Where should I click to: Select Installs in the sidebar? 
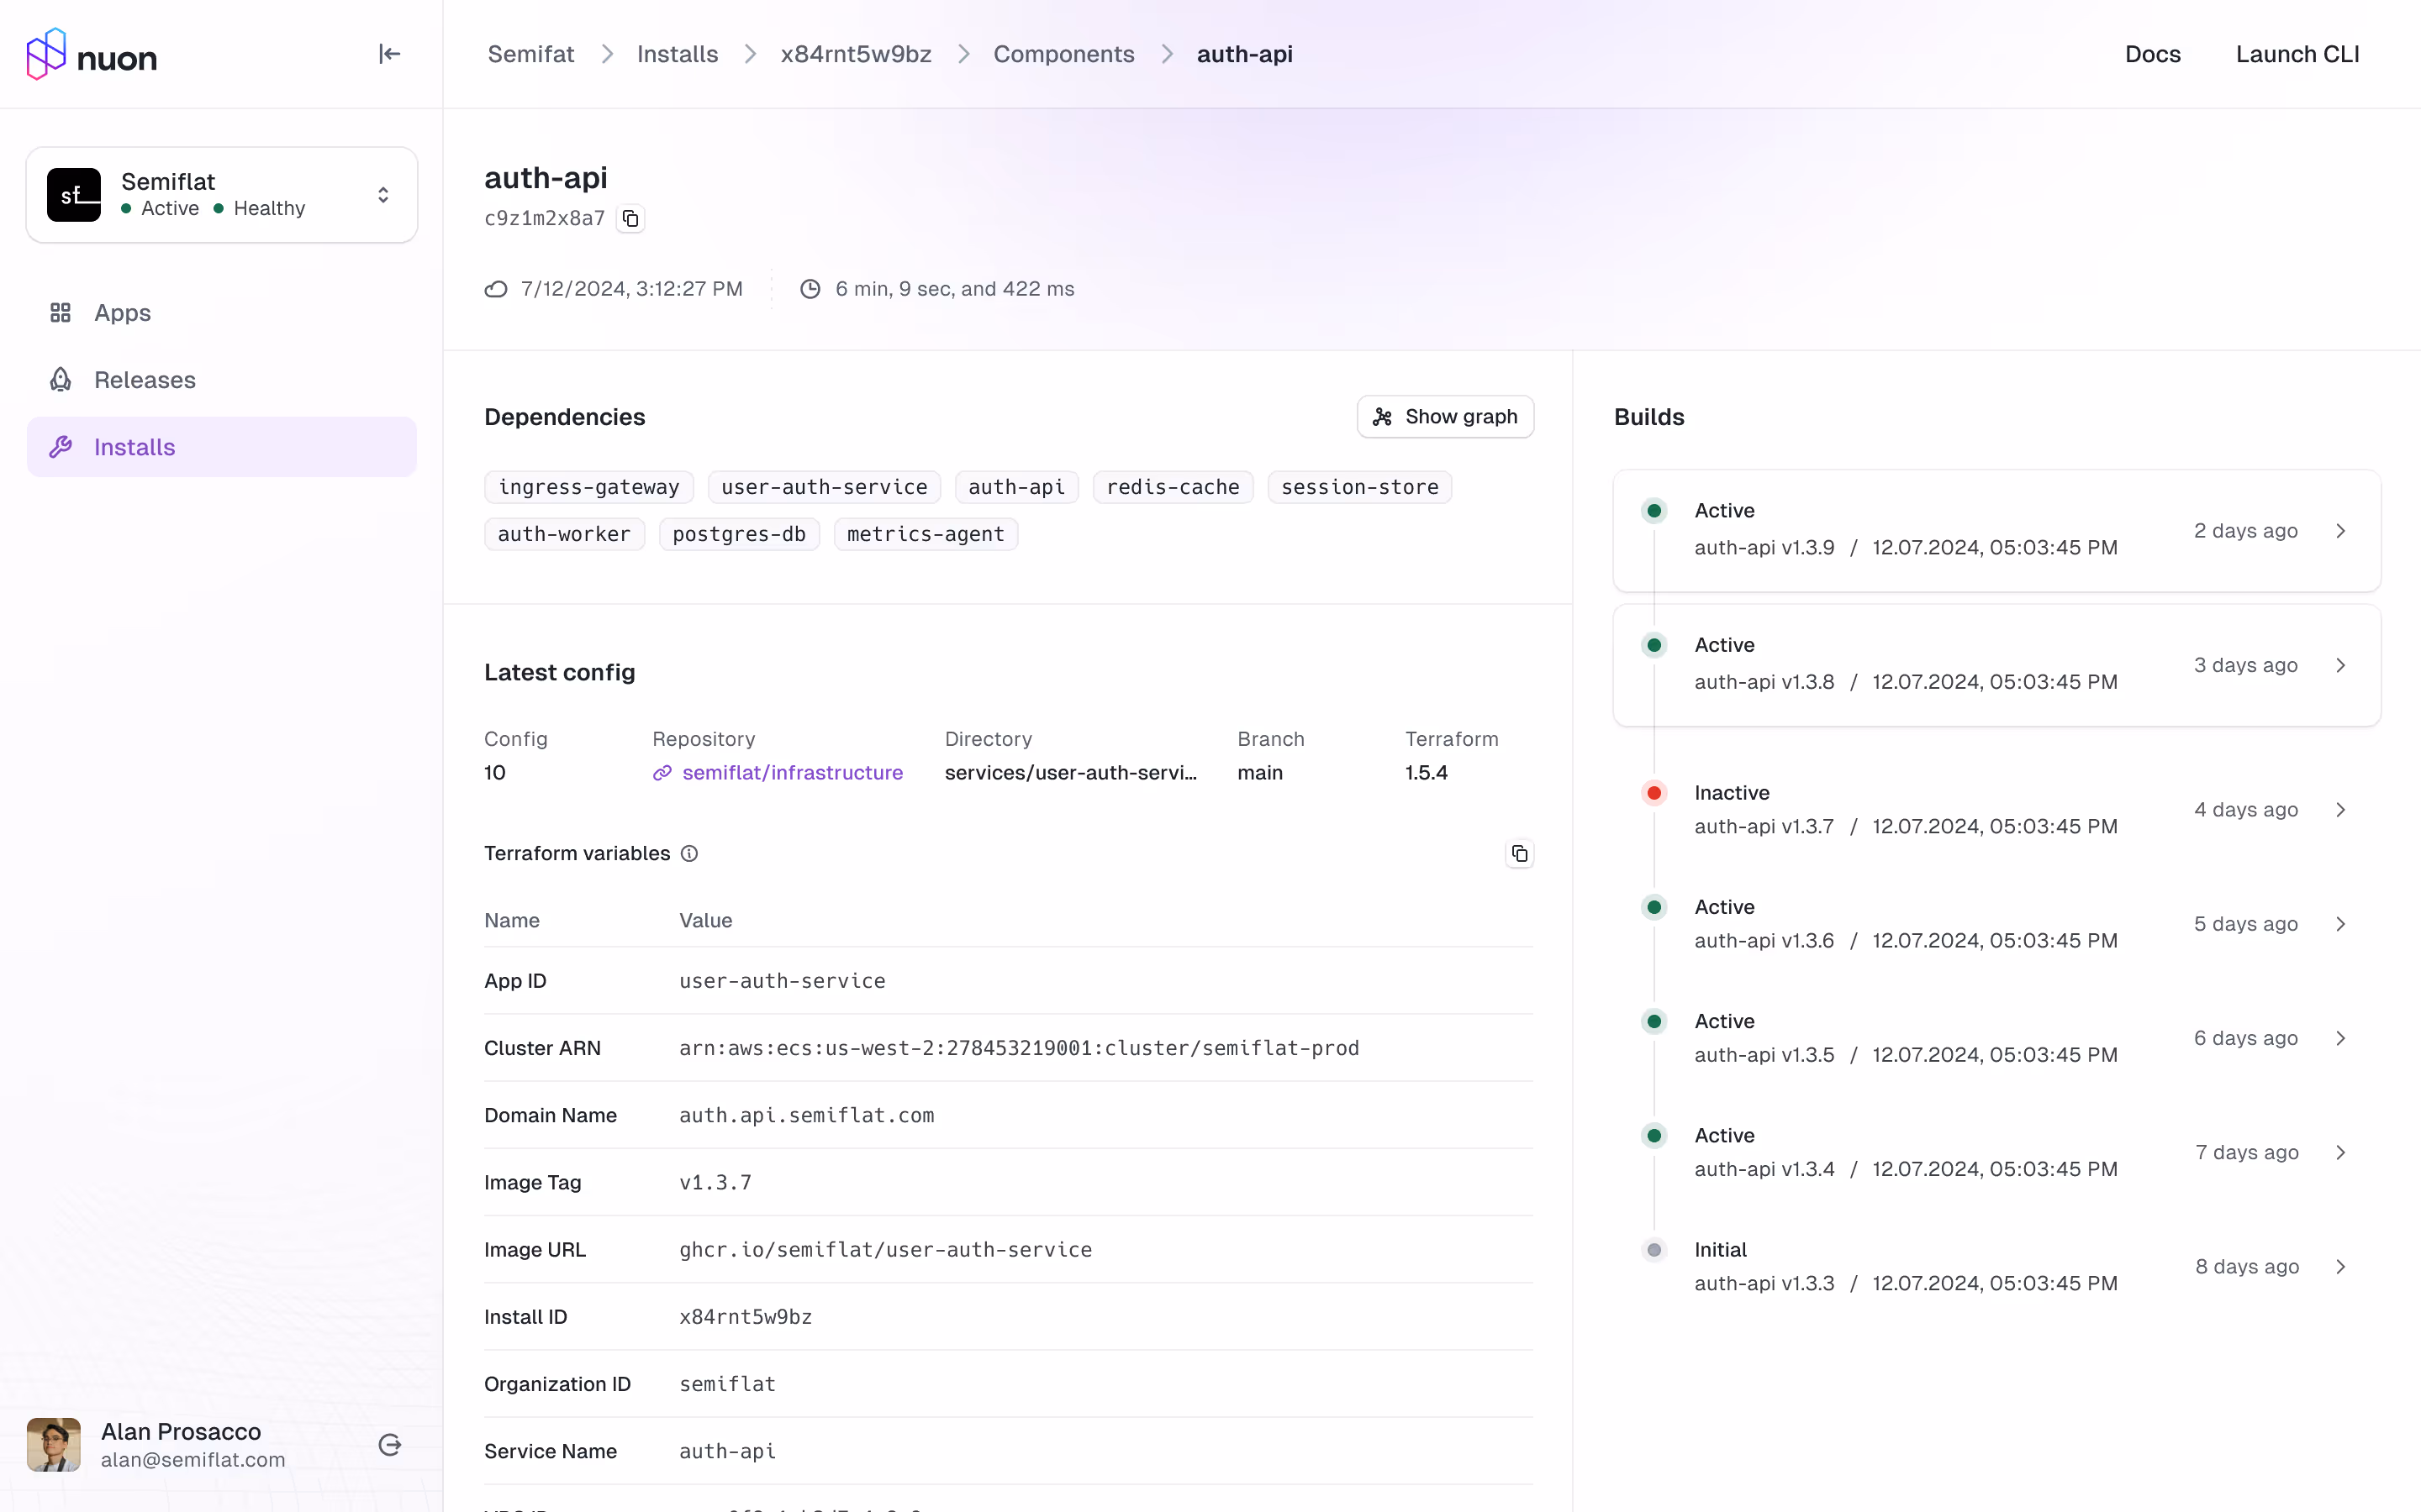[x=221, y=447]
